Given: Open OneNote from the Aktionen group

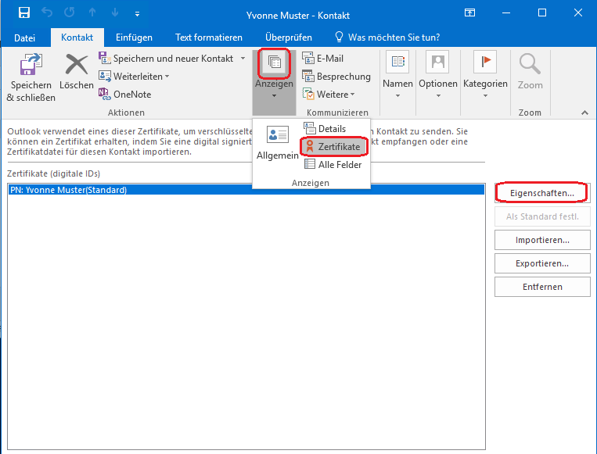Looking at the screenshot, I should 106,95.
